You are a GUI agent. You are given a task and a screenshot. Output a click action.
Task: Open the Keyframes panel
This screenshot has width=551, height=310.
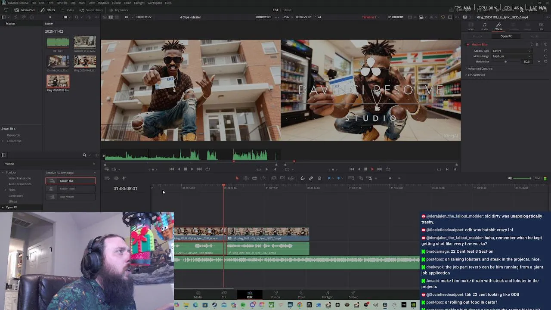(x=118, y=10)
